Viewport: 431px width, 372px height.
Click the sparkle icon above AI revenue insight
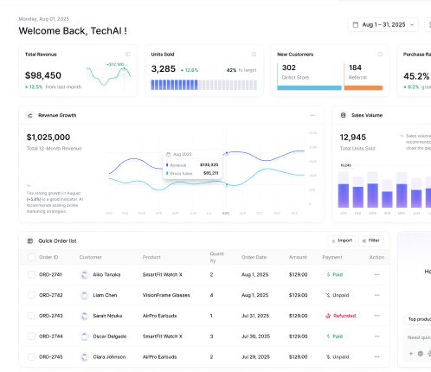[x=29, y=185]
